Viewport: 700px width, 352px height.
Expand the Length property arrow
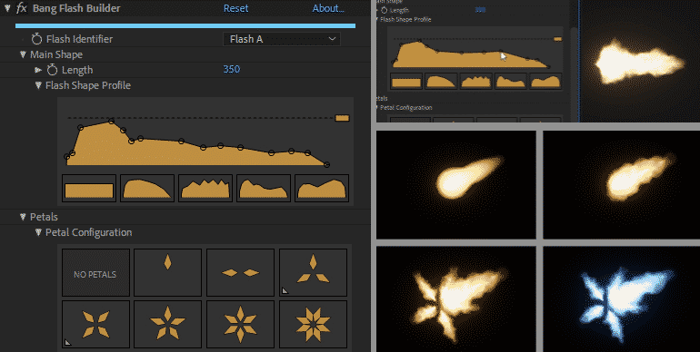38,70
